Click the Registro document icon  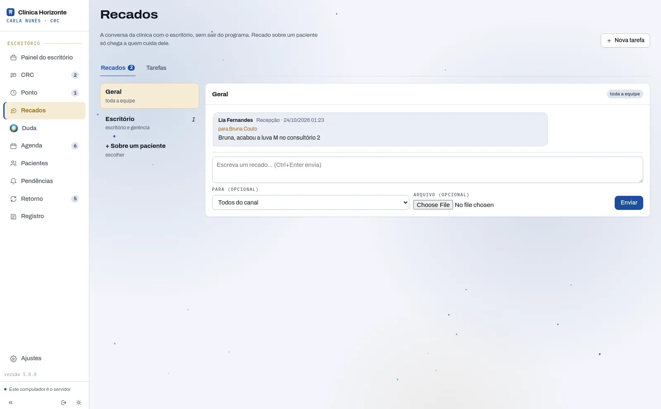coord(13,216)
